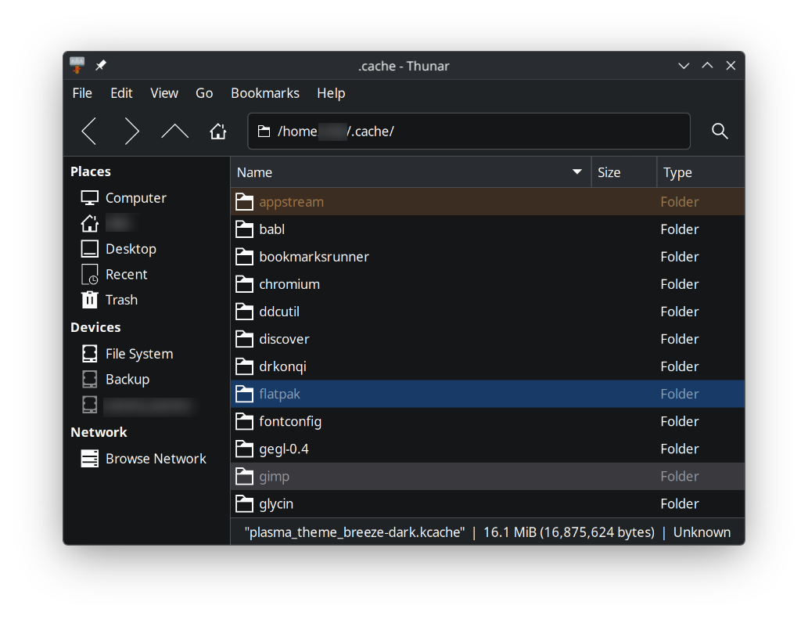
Task: Click the home folder toolbar icon
Action: 218,131
